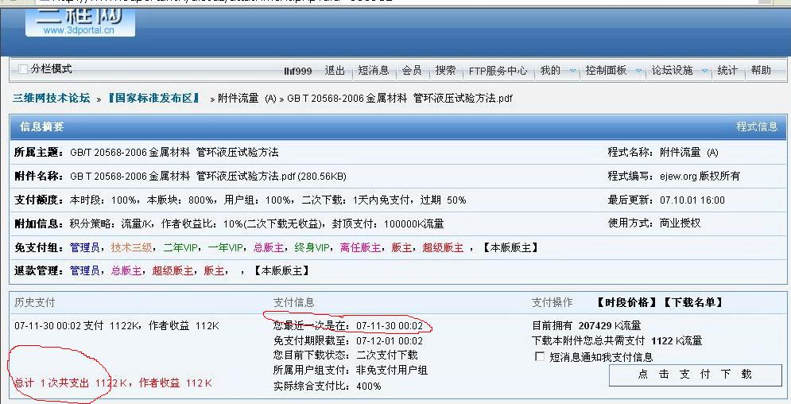This screenshot has height=404, width=791.
Task: Click 附件名称 file name with 280.56KB
Action: (207, 176)
